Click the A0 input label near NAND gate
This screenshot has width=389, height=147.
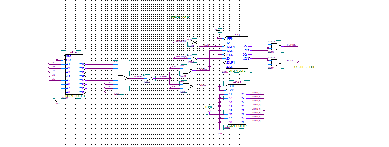(x=109, y=83)
